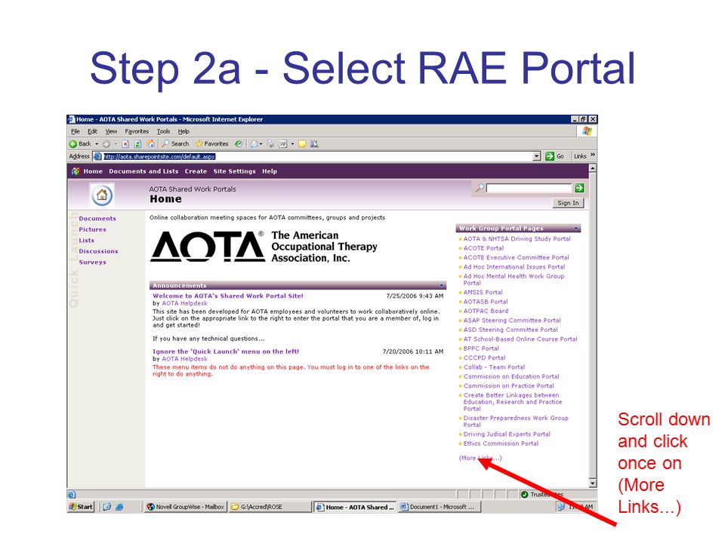Click the page scrollbar down arrow
725x543 pixels.
pyautogui.click(x=593, y=483)
